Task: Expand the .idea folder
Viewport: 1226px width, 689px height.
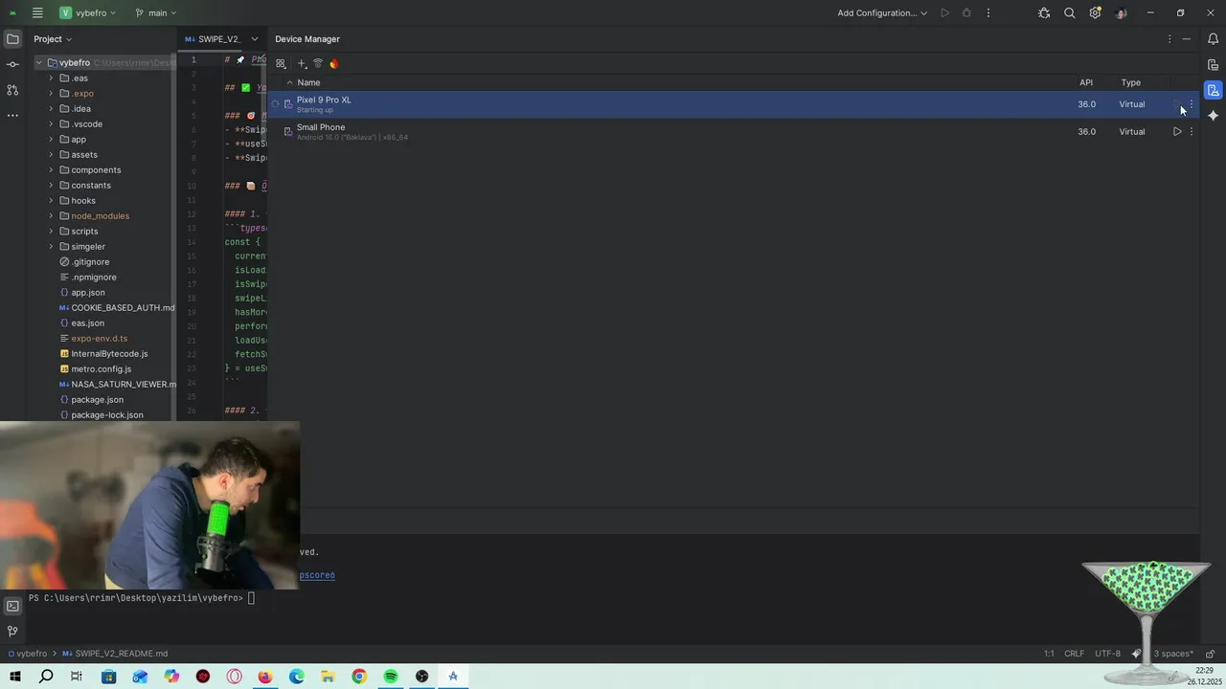Action: [51, 109]
